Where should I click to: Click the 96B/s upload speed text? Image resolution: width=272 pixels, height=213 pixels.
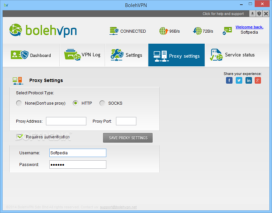[175, 31]
